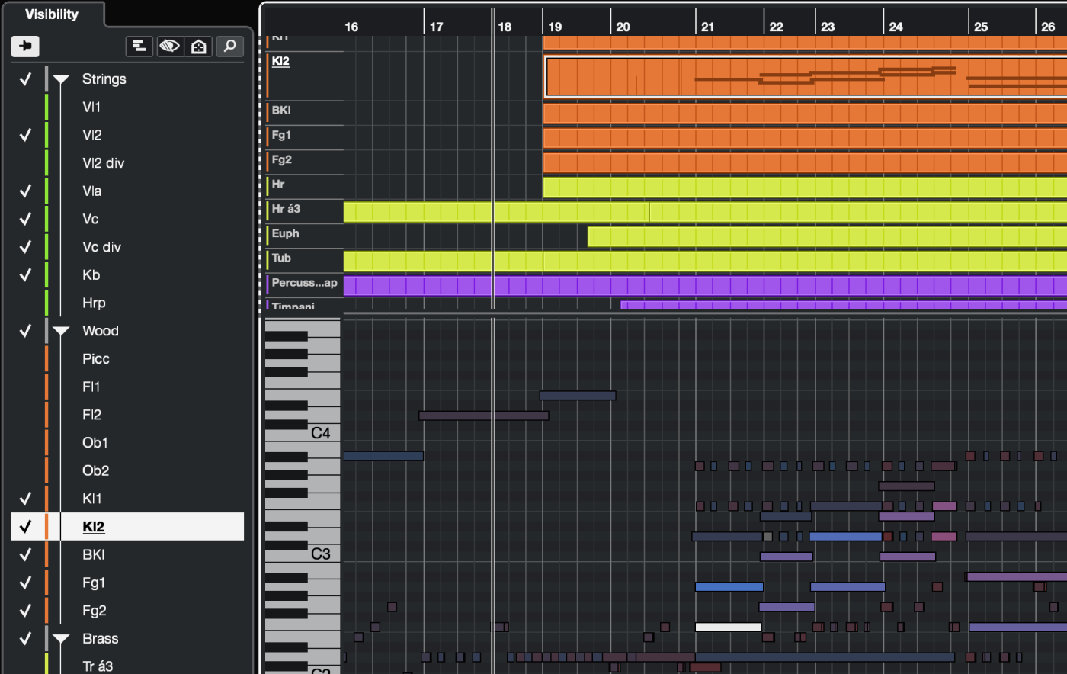
Task: Select the Hr track header
Action: pos(305,187)
